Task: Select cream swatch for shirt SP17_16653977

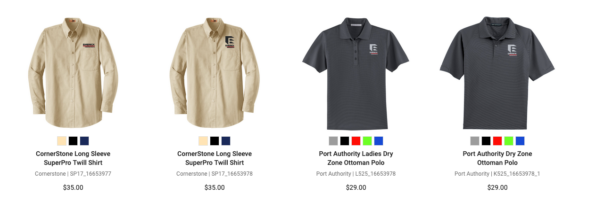Action: coord(62,141)
